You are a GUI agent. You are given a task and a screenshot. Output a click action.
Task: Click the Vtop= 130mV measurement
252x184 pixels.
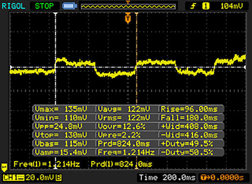click(61, 135)
